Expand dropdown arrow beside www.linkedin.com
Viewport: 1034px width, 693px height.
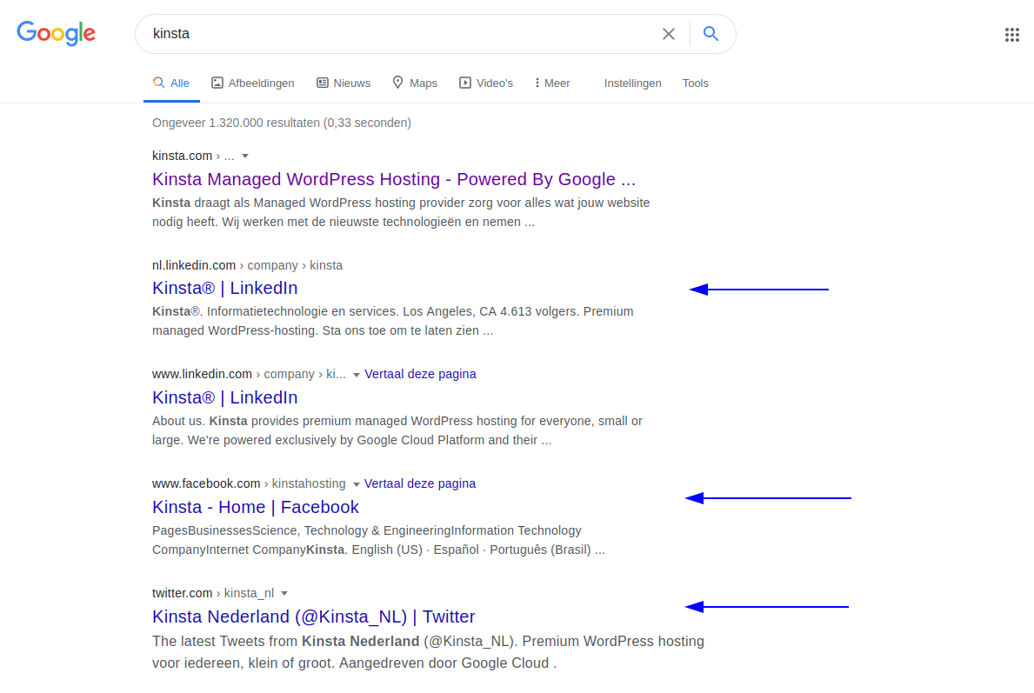[356, 375]
